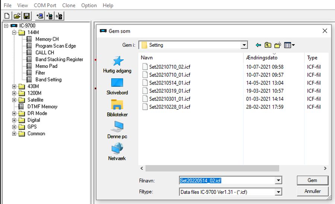Select Netværk in places bar
The height and width of the screenshot is (204, 335).
coord(117,152)
